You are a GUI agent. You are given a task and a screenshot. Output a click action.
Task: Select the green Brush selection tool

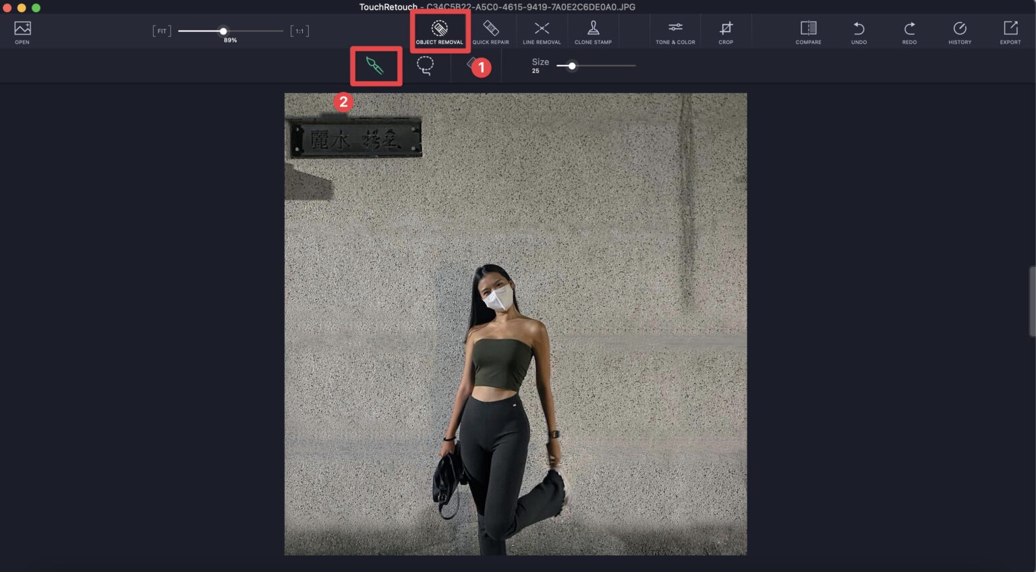(x=375, y=66)
